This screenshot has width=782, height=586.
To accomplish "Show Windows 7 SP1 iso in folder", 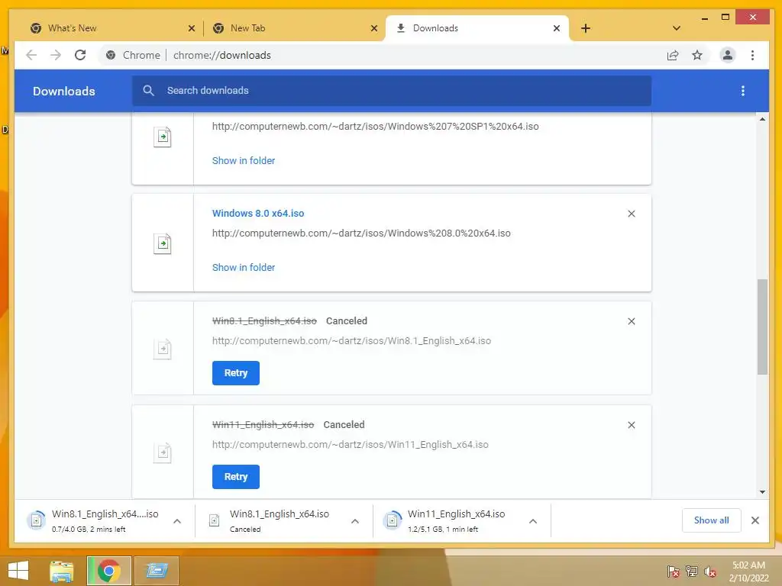I will [x=244, y=160].
